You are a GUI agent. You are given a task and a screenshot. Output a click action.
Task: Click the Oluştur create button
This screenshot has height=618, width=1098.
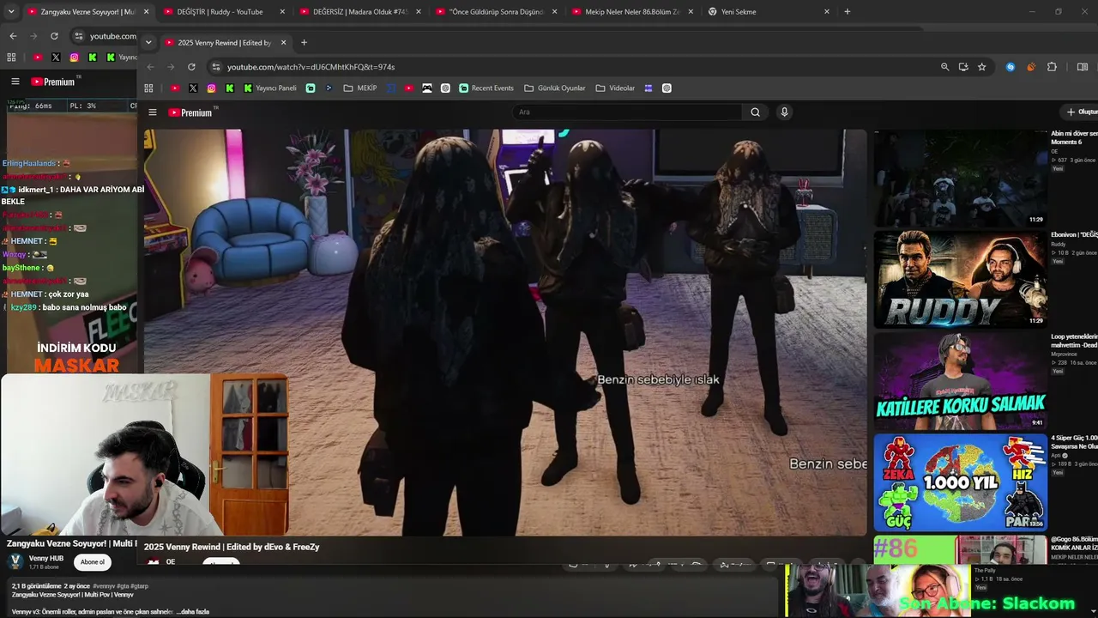coord(1082,112)
